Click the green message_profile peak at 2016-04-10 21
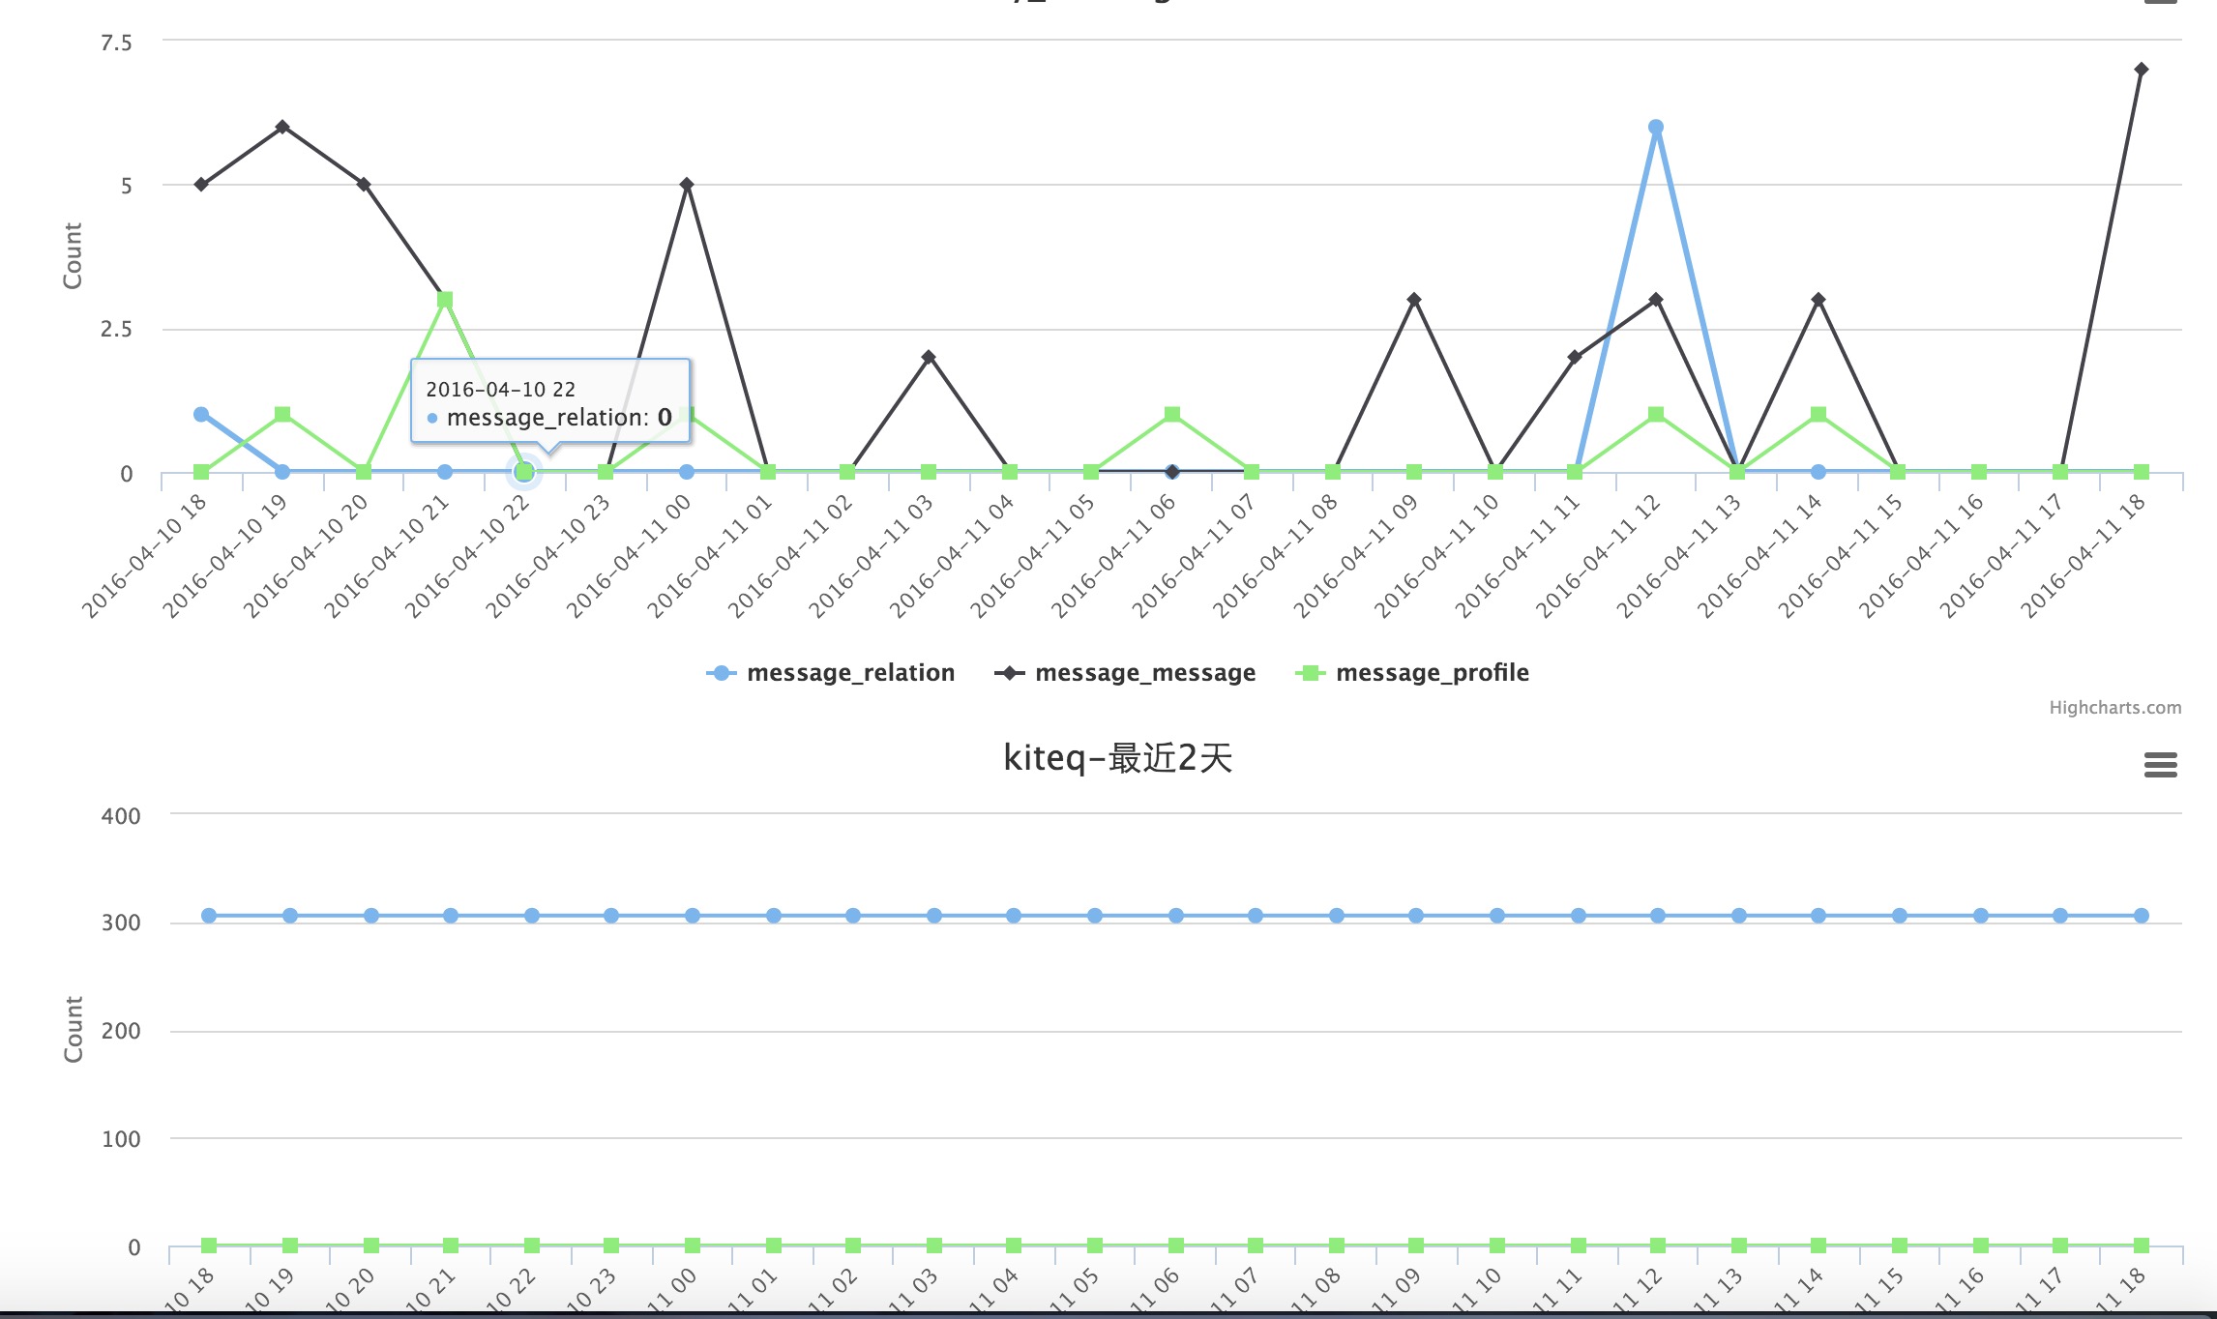The height and width of the screenshot is (1319, 2217). (x=445, y=300)
